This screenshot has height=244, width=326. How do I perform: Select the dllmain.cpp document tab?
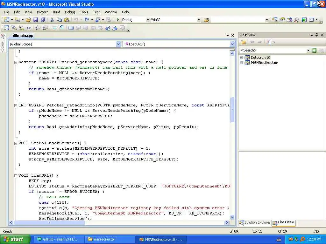coord(23,36)
